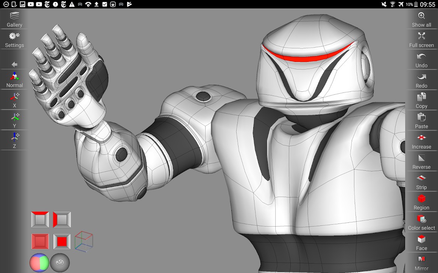
Task: Select the Z axis move tool
Action: (14, 141)
